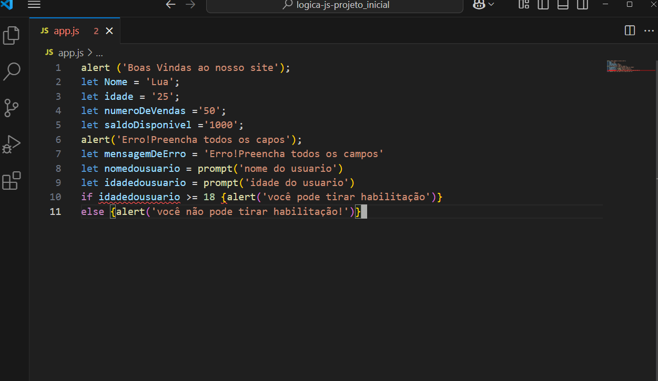The width and height of the screenshot is (658, 381).
Task: Click mensagemDeErro variable on line 7
Action: pos(145,154)
